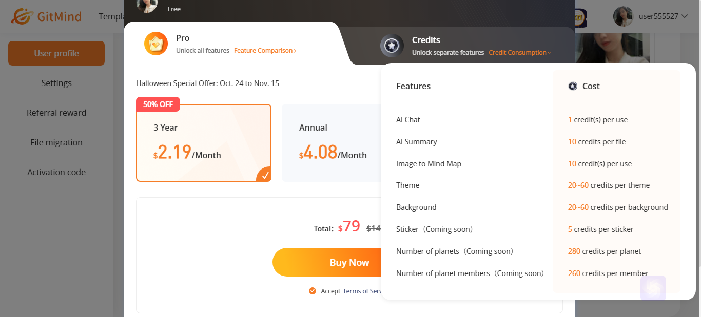
Task: Open the Terms of Service link
Action: (x=362, y=291)
